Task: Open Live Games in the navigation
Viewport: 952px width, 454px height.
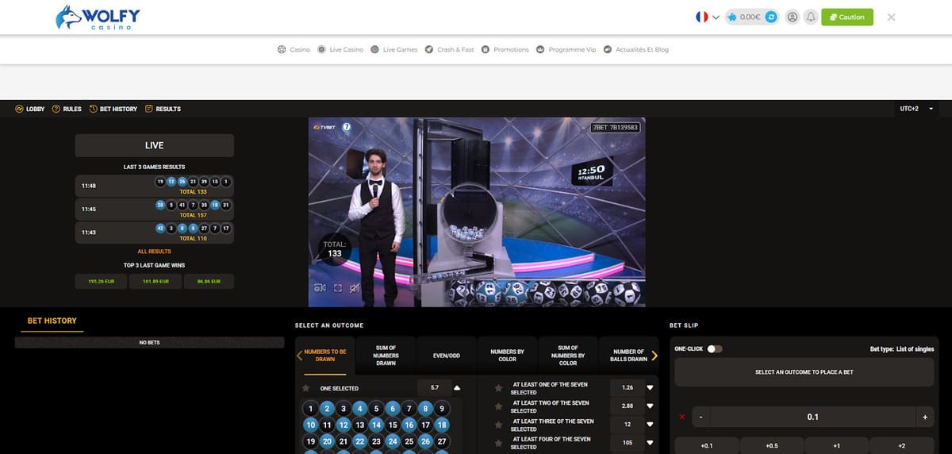Action: [394, 49]
